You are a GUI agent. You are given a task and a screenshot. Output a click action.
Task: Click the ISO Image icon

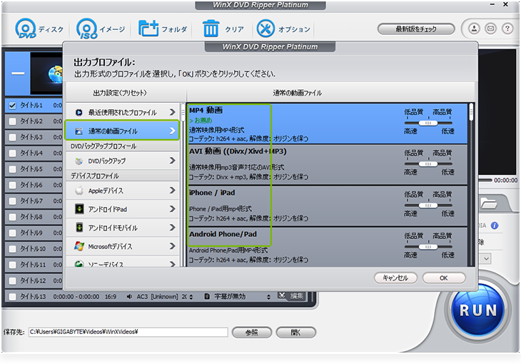coord(87,29)
